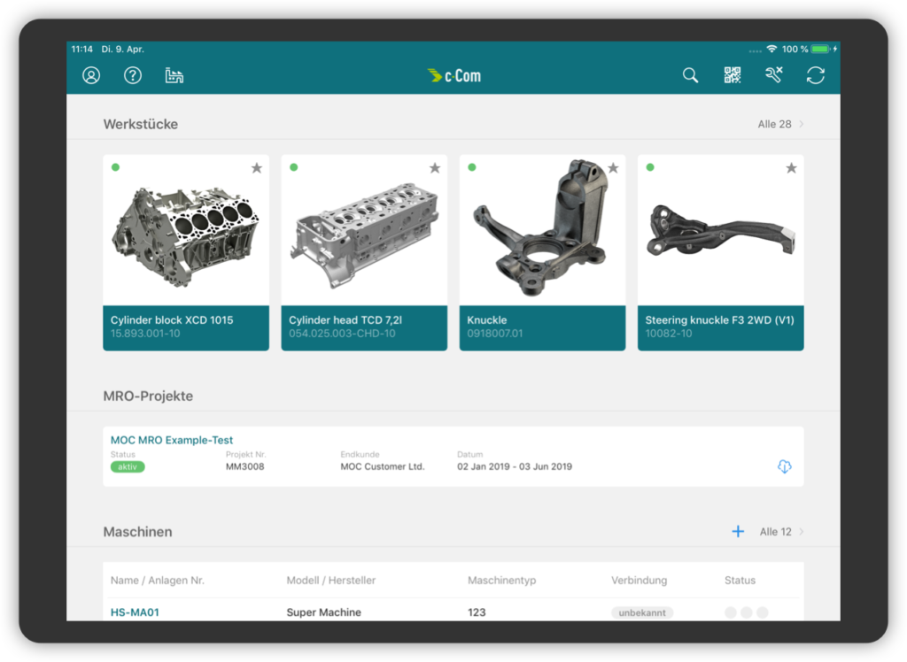
Task: Open the user profile icon
Action: pos(91,76)
